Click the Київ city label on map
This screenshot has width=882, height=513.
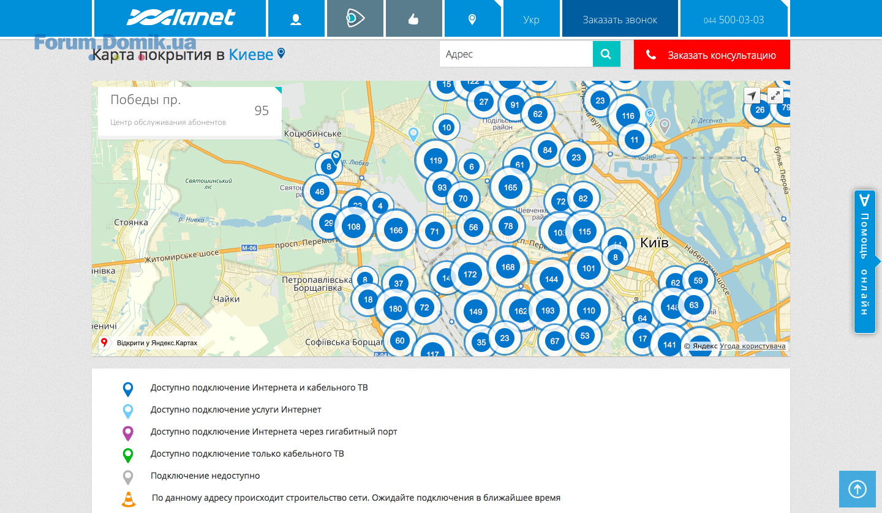click(x=654, y=243)
